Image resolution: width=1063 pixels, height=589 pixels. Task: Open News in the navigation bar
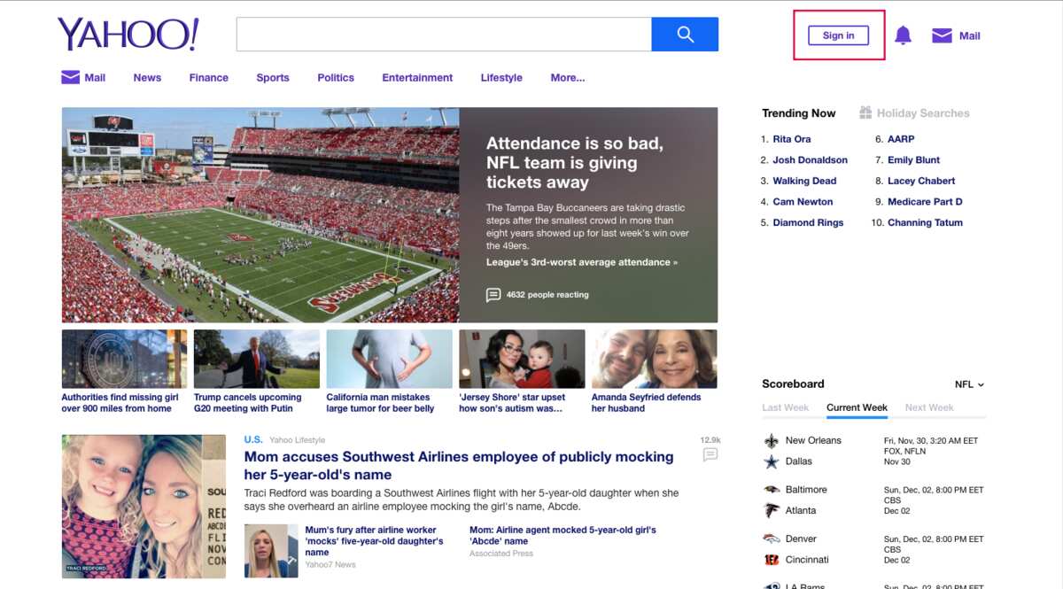click(147, 78)
